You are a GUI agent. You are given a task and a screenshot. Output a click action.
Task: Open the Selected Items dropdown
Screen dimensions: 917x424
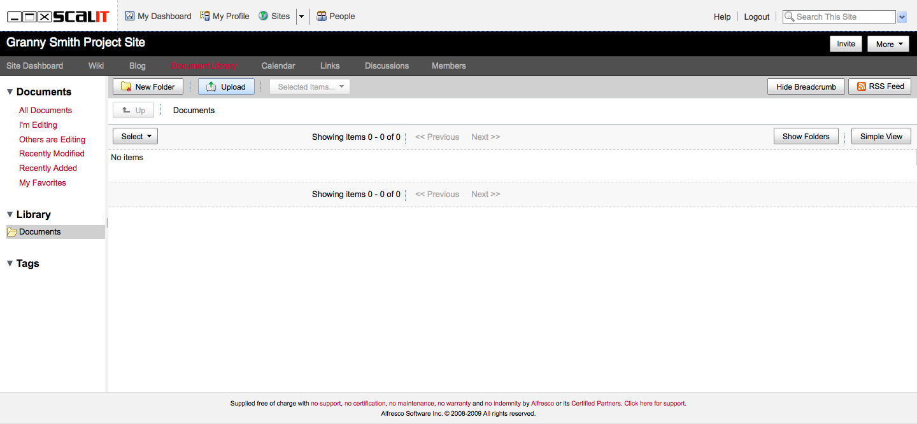[310, 87]
